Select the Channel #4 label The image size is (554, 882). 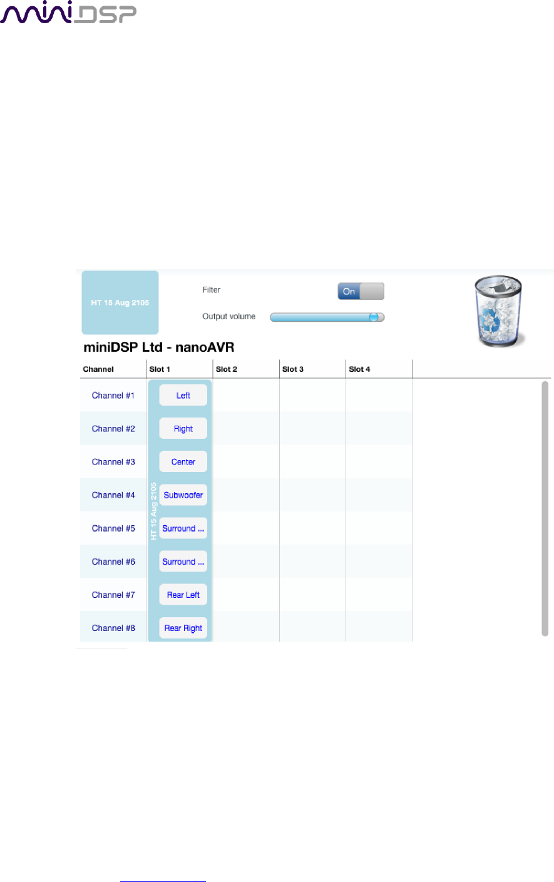pyautogui.click(x=113, y=495)
